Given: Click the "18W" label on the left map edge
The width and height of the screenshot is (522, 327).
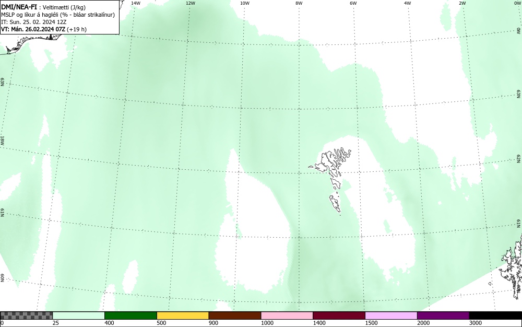Looking at the screenshot, I should [2, 140].
